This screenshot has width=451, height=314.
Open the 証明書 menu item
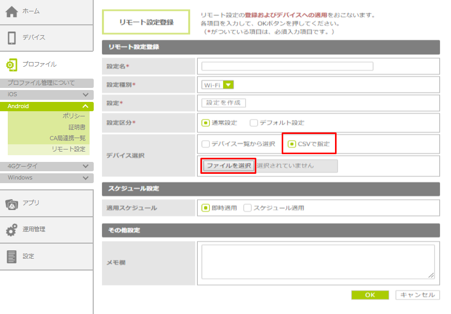(77, 127)
